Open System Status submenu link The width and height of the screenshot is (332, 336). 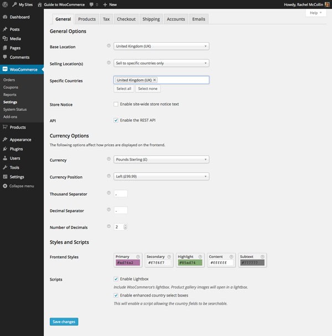[15, 109]
